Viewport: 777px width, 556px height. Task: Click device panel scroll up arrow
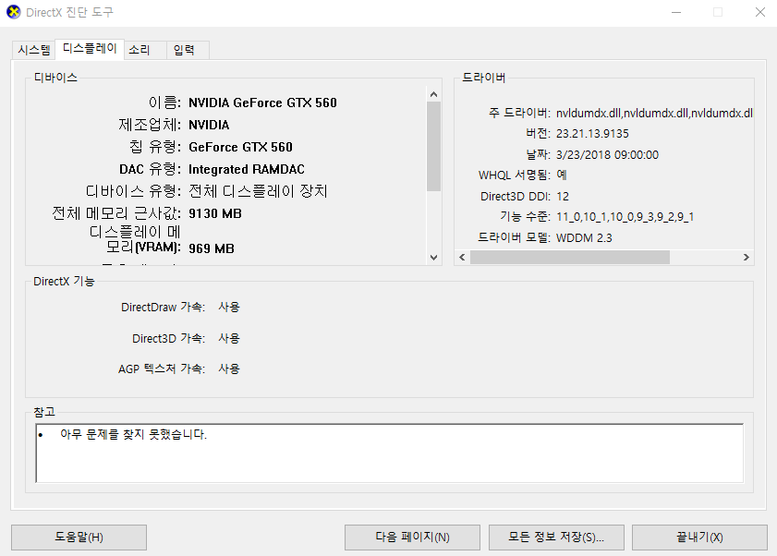point(433,94)
